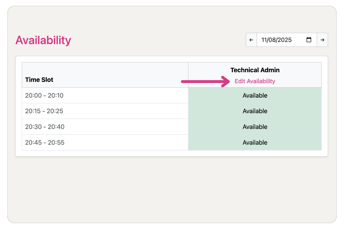Select the Available cell for 20:00 - 20:10
This screenshot has width=344, height=229.
point(255,95)
